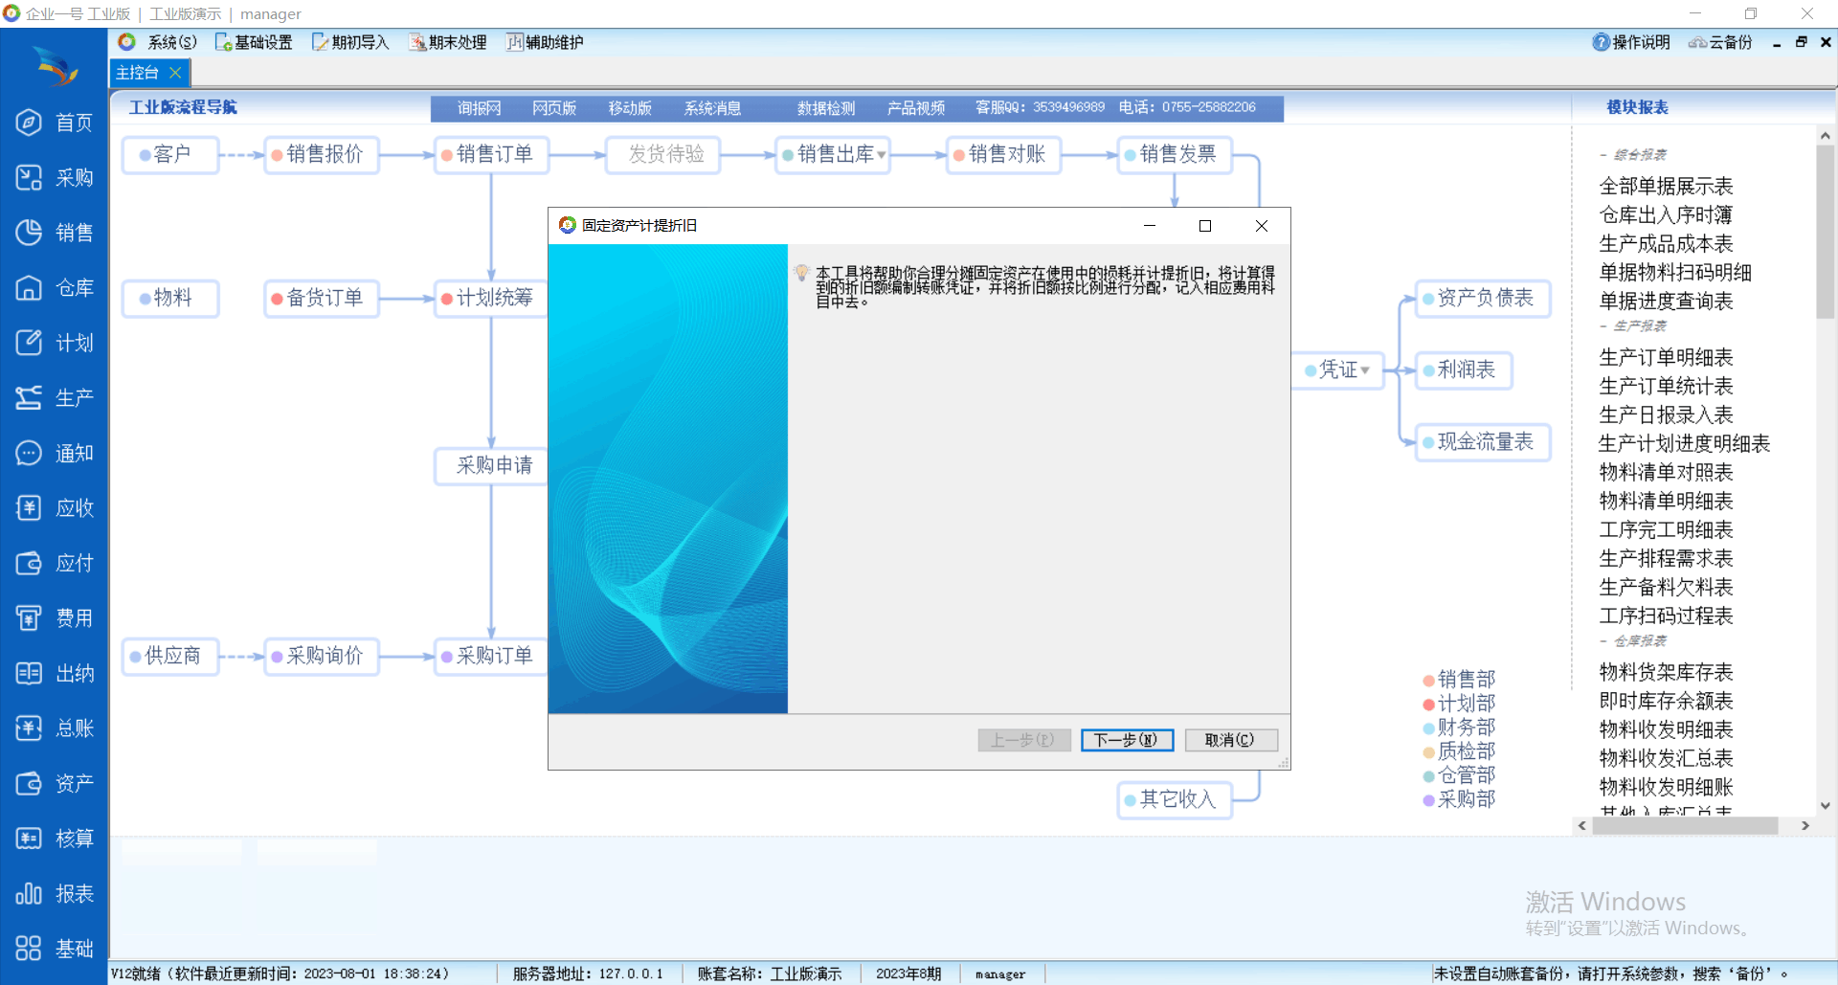1838x985 pixels.
Task: Open the 生产 production sidebar icon
Action: tap(30, 398)
